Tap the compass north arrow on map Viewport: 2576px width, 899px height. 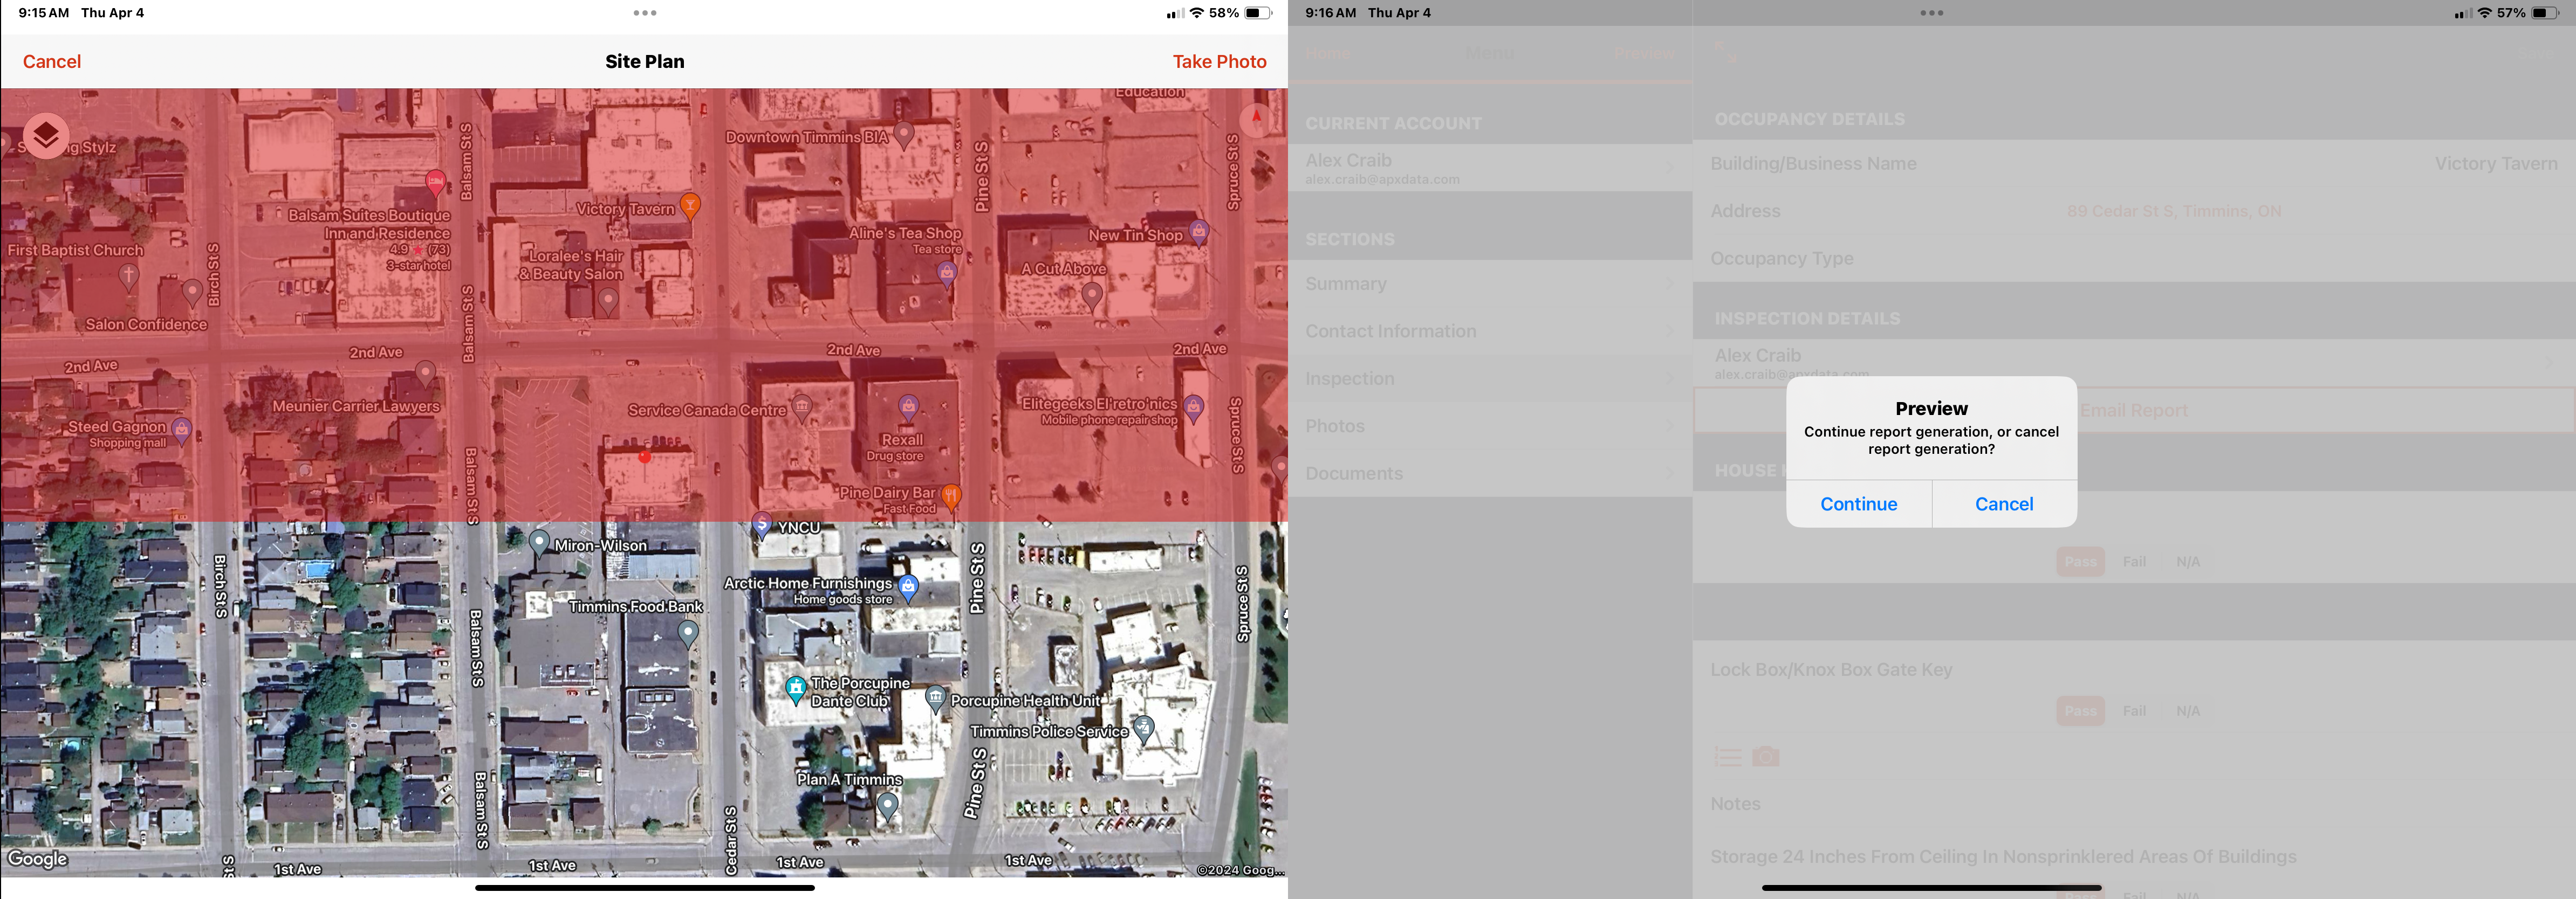pos(1256,120)
